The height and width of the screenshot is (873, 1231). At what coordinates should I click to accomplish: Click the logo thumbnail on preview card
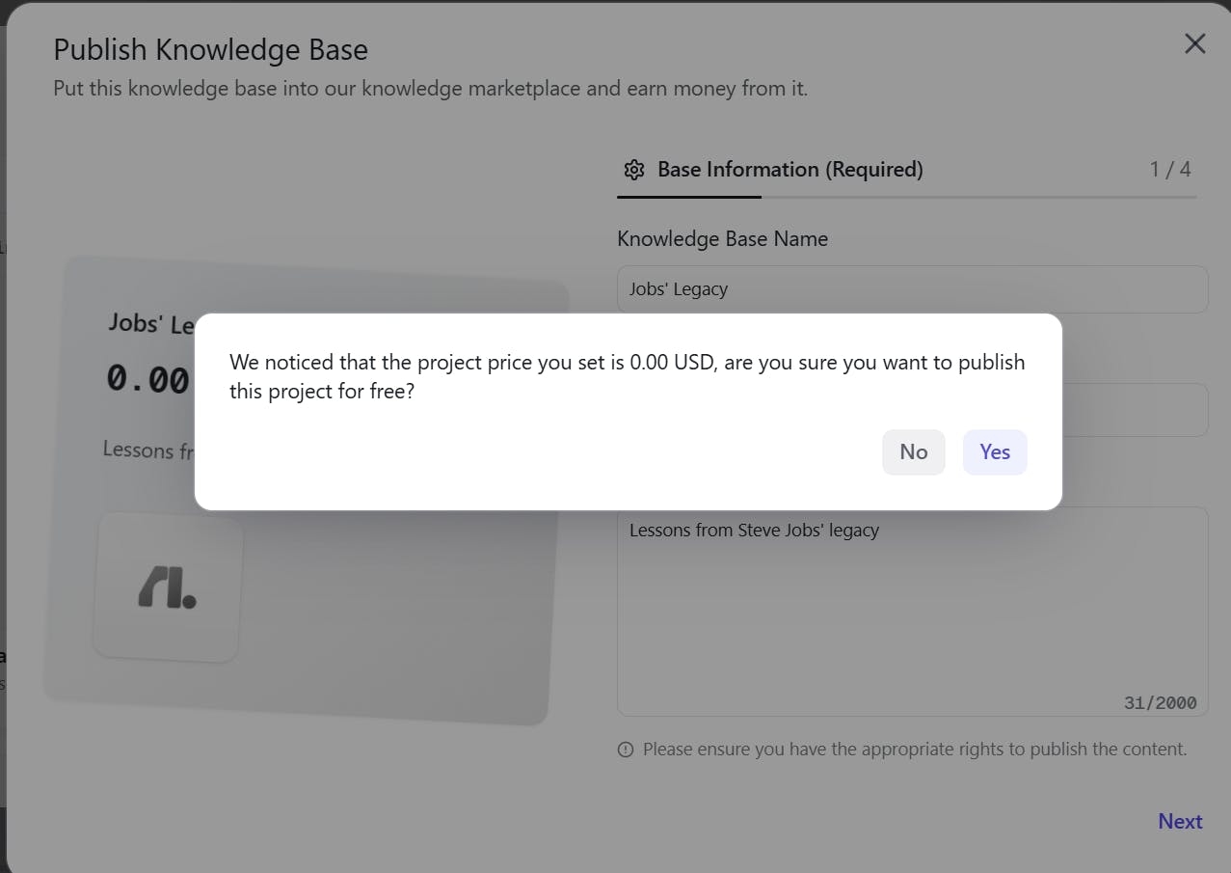pyautogui.click(x=168, y=587)
